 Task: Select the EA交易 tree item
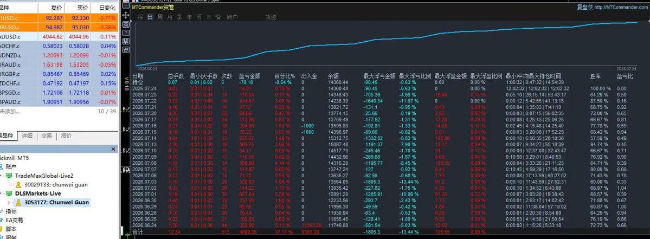pyautogui.click(x=14, y=220)
